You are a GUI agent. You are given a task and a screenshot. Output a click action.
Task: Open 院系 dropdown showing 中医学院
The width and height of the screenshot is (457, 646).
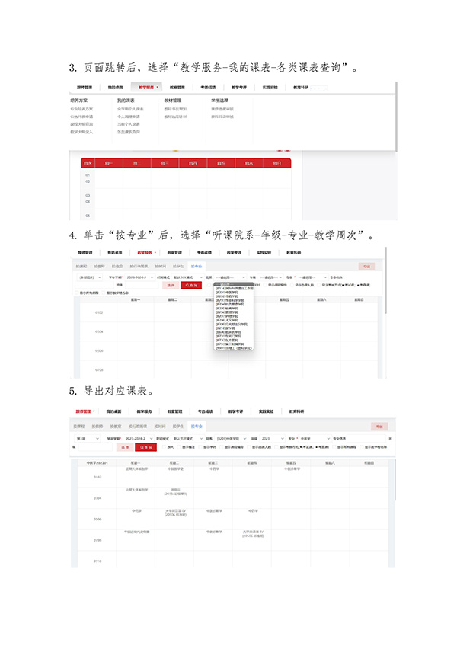pyautogui.click(x=232, y=438)
